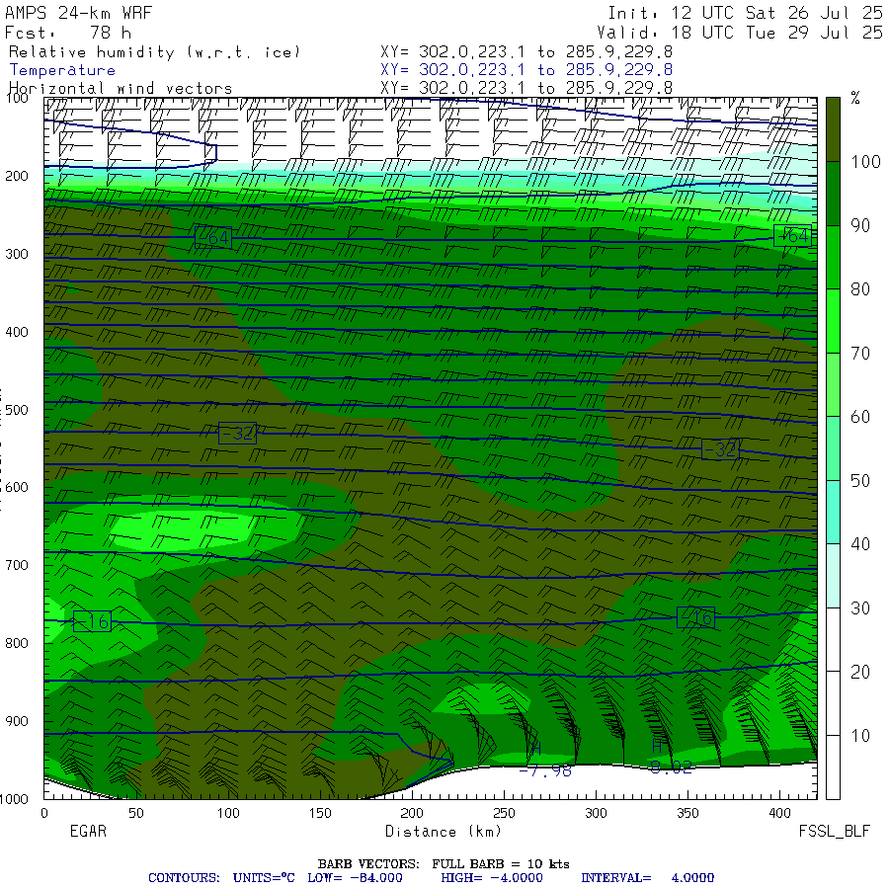Click the 1000 pressure axis tick label
Viewport: 889px width, 889px height.
pos(15,799)
